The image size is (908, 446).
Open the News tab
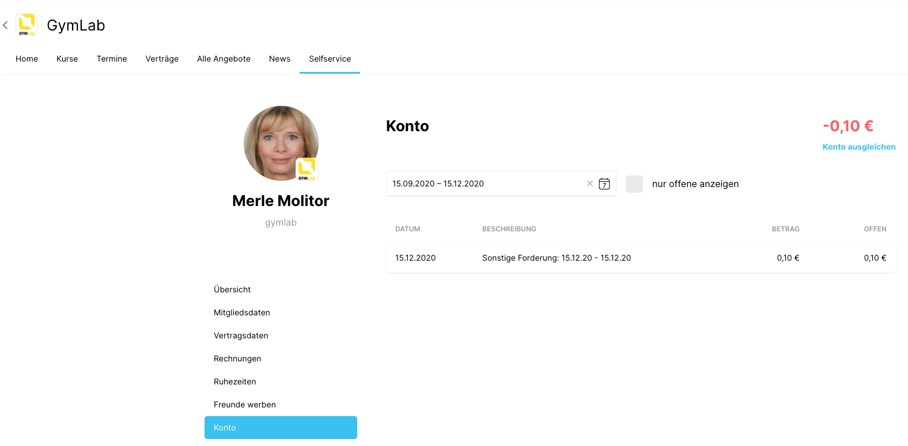[279, 59]
